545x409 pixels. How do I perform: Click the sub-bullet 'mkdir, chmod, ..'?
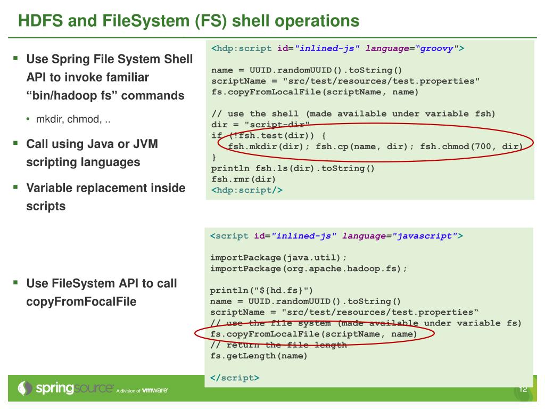[73, 119]
